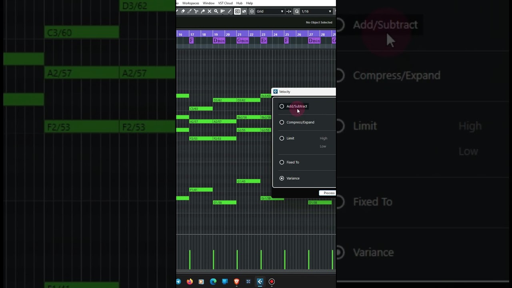
Task: Select the Bb2/58 note starting at bar 21
Action: click(x=248, y=117)
